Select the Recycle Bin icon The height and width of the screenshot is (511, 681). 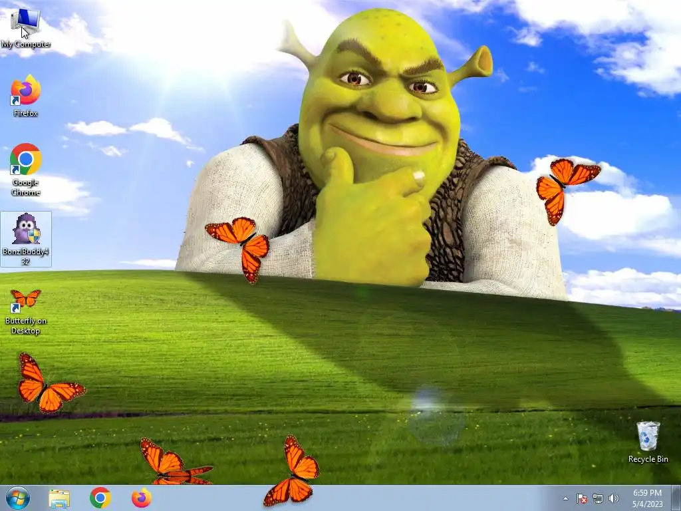[x=648, y=442]
